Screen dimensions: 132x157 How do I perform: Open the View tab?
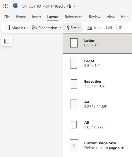[x=111, y=17]
